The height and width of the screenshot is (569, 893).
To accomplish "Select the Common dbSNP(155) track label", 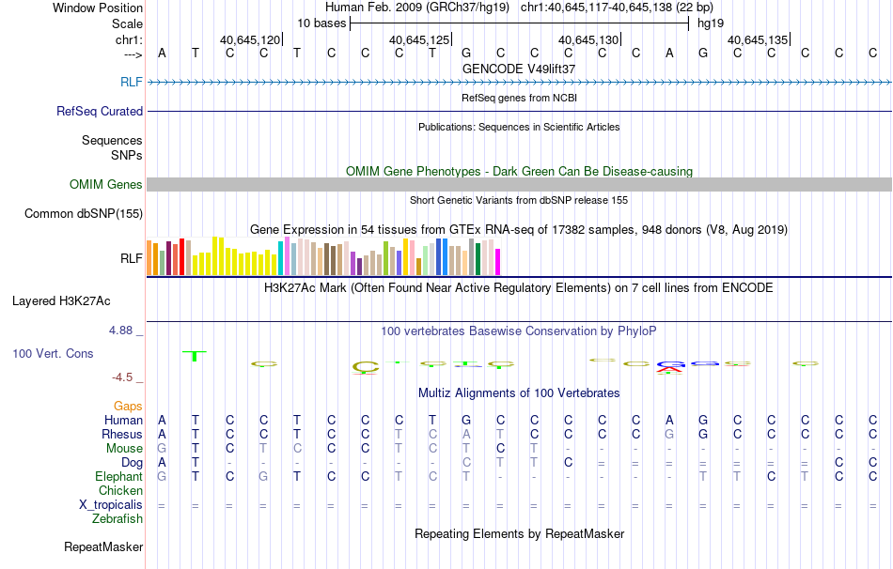I will [x=83, y=213].
